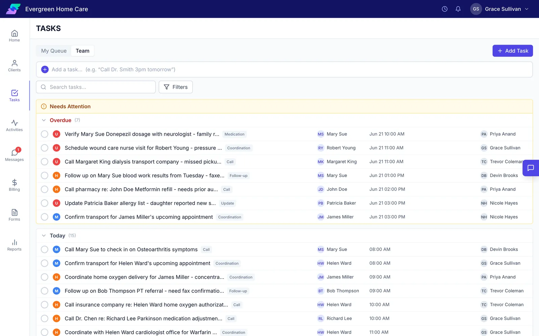This screenshot has height=336, width=539.
Task: Click PA assignee avatar on Metformin task
Action: [x=484, y=190]
